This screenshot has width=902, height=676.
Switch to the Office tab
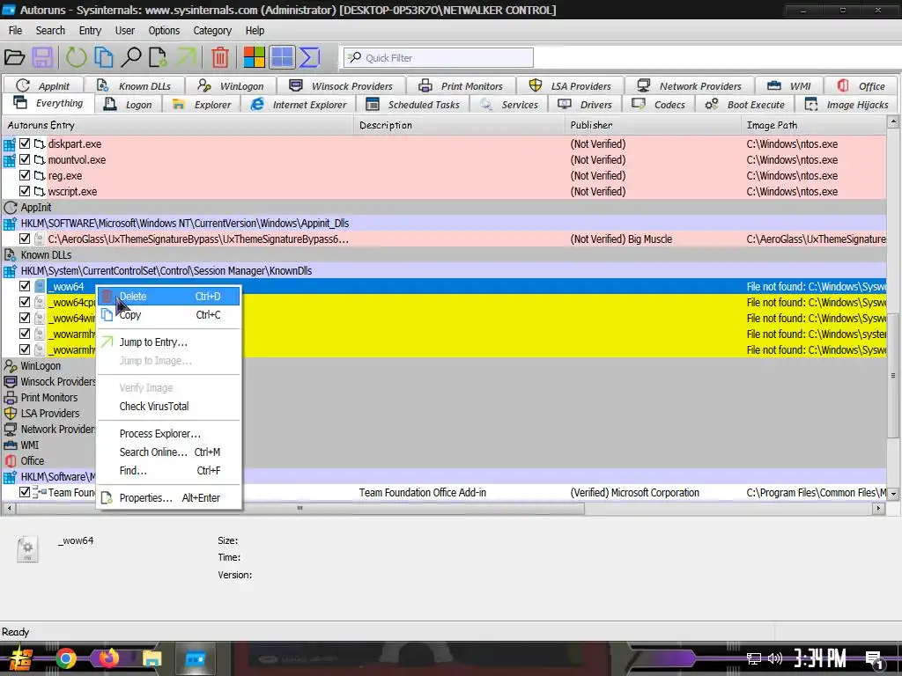coord(861,86)
